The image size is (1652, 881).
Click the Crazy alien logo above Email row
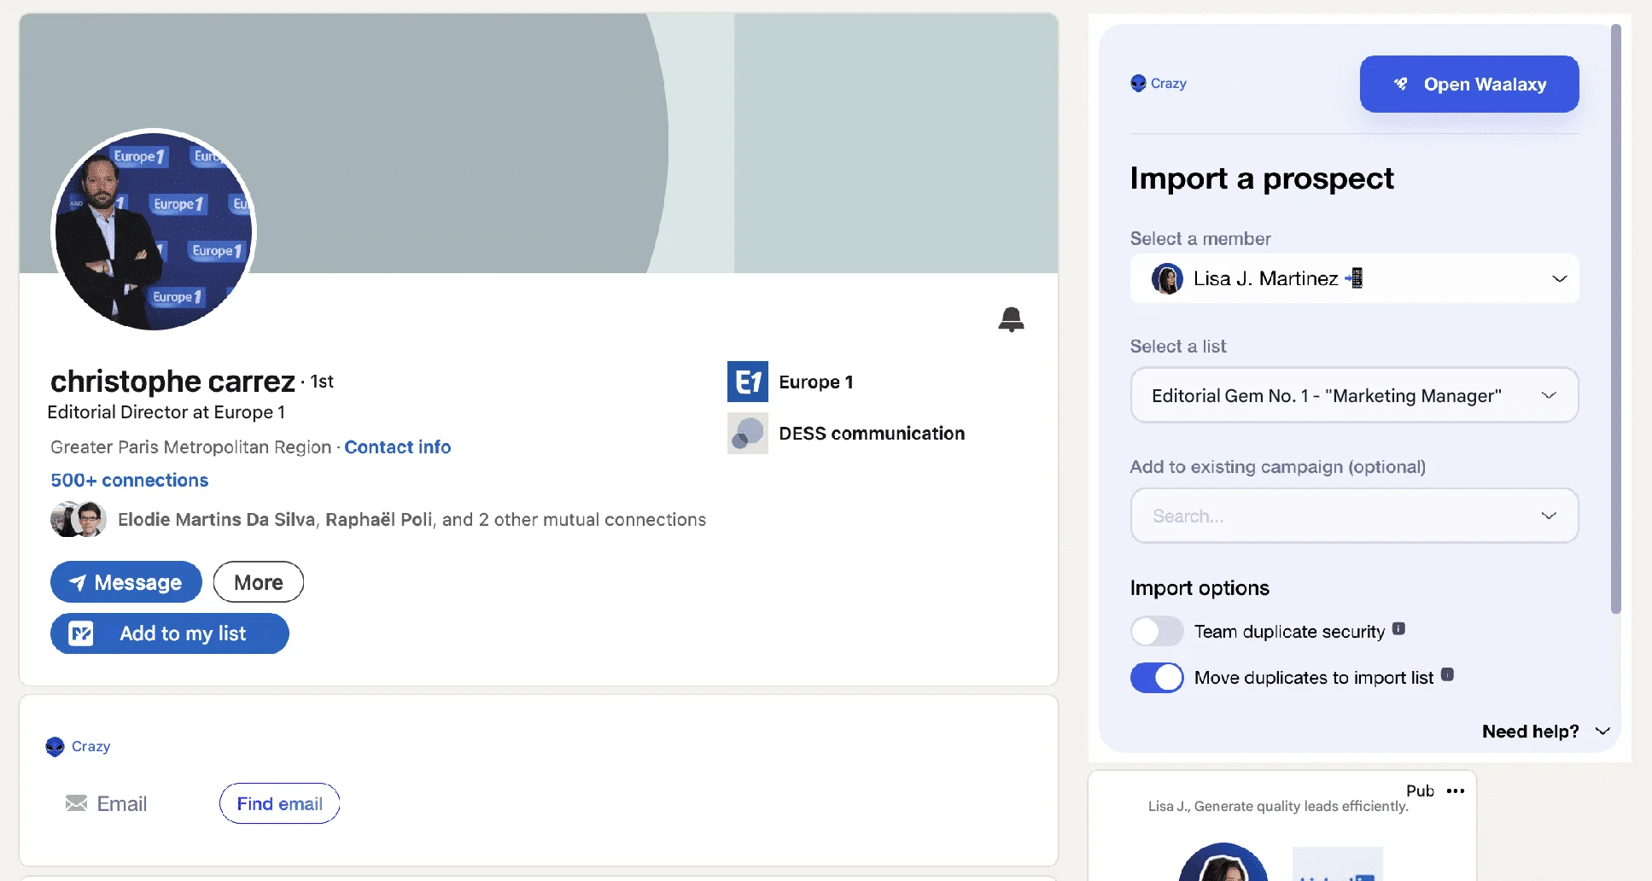point(55,747)
